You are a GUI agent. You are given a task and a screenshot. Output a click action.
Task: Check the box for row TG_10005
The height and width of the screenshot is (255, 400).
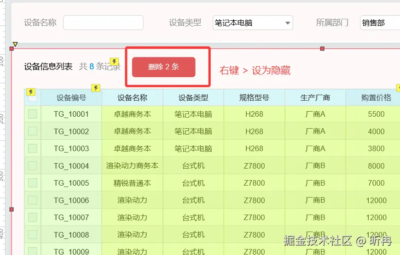[x=32, y=183]
